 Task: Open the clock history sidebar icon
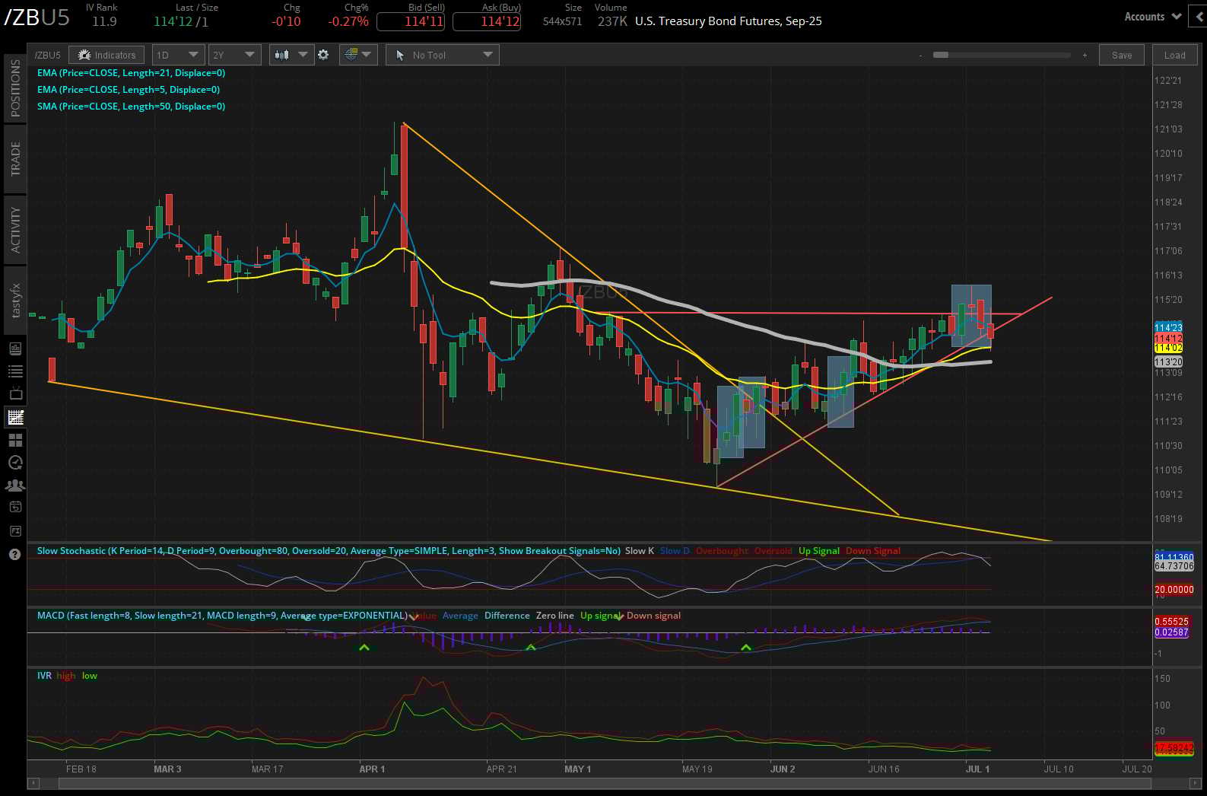click(15, 463)
